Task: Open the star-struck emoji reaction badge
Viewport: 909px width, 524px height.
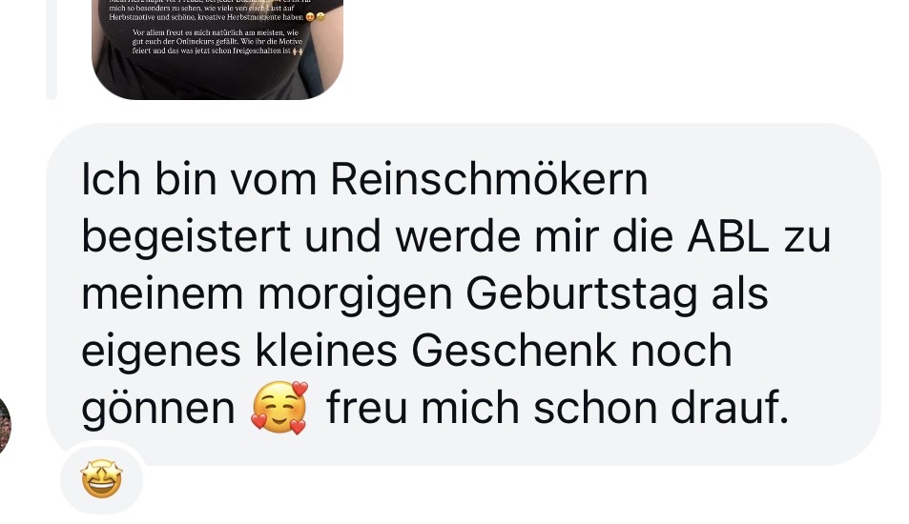Action: coord(101,478)
